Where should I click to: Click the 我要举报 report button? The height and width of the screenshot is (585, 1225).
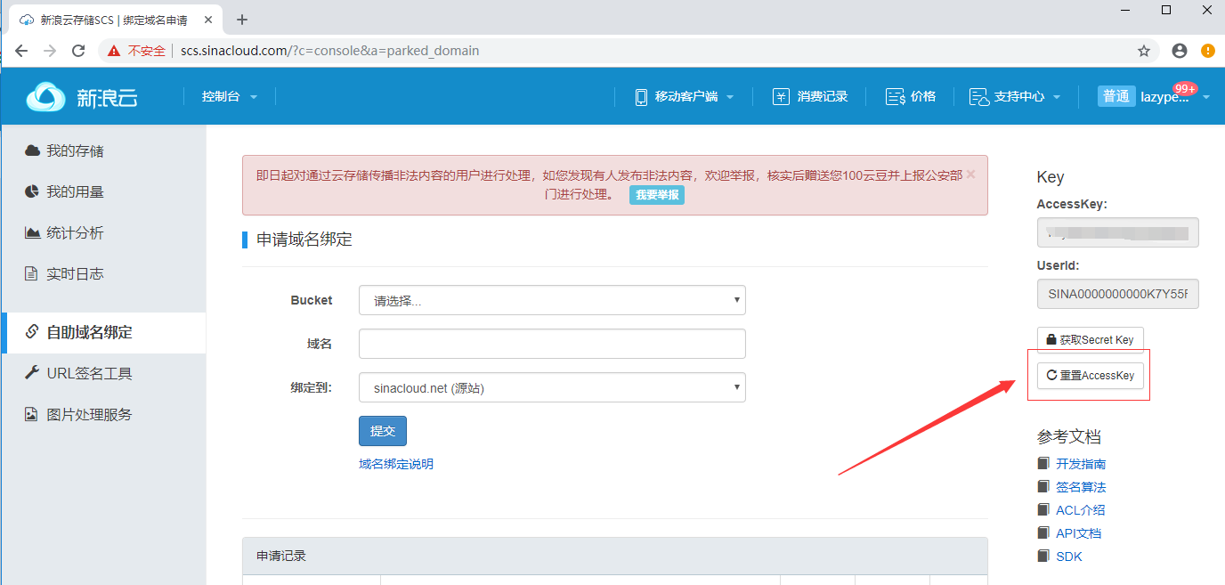click(x=657, y=195)
